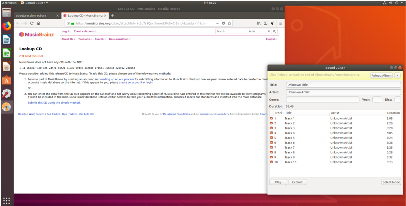This screenshot has height=206, width=406.
Task: Toggle the checkbox for Track 5
Action: (271, 138)
